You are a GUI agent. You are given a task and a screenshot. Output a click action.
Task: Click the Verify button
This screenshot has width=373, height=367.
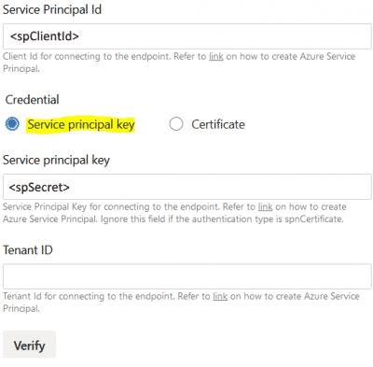coord(30,345)
